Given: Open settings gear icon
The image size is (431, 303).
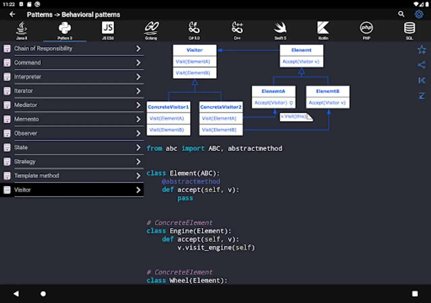Looking at the screenshot, I should [x=419, y=14].
